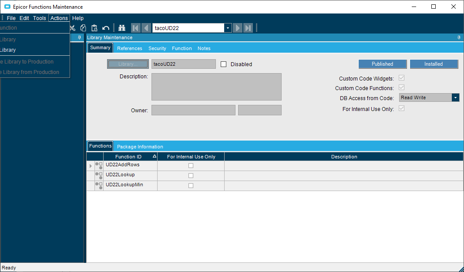Viewport: 464px width, 272px height.
Task: Toggle the Custom Code Functions checkbox
Action: coord(402,87)
